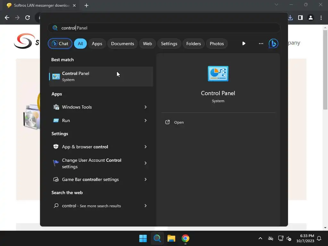Click the Bing icon in search panel
The image size is (328, 246).
coord(273,44)
